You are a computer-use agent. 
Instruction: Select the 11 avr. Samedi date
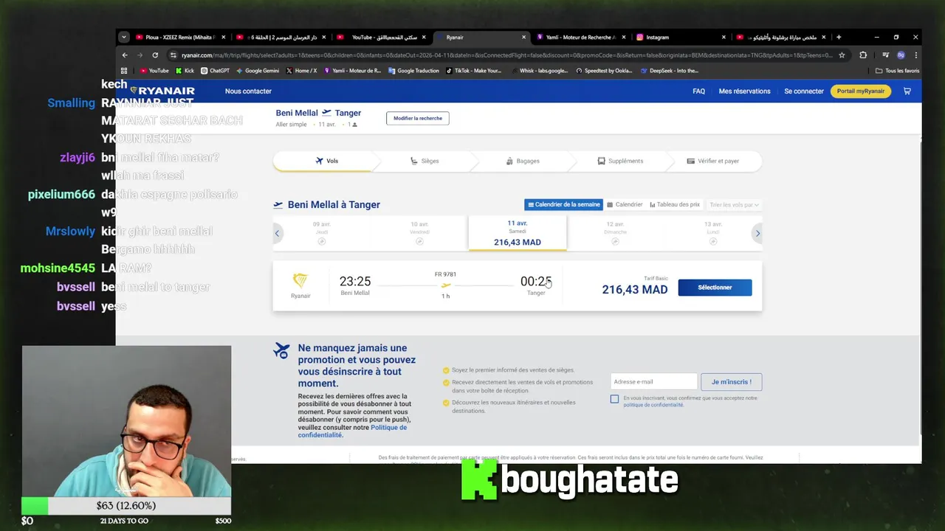(x=517, y=233)
